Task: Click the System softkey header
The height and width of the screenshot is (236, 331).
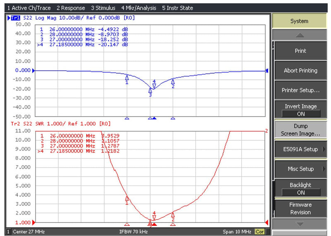Action: click(299, 21)
